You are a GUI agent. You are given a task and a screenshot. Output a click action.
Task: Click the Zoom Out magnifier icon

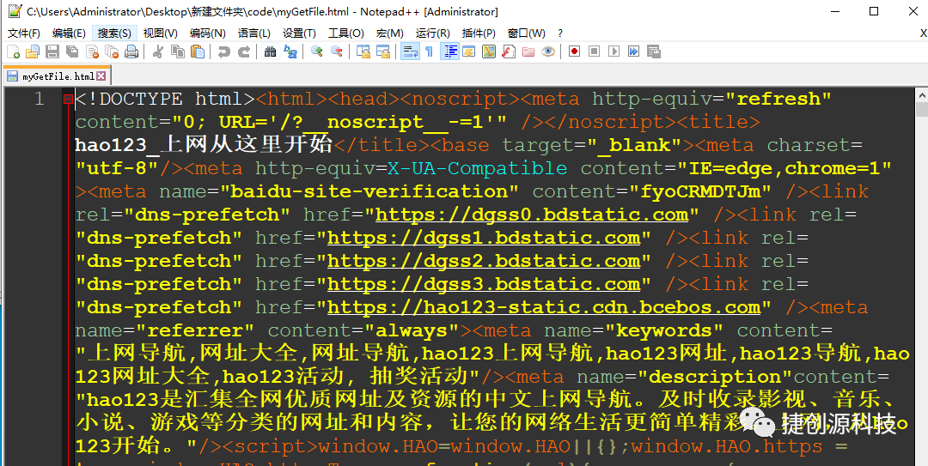click(336, 51)
